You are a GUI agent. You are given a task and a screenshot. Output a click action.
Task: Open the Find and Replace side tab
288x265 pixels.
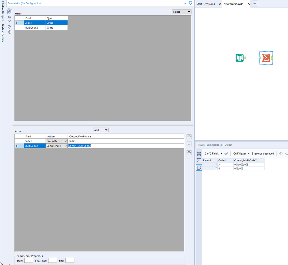tap(3, 33)
